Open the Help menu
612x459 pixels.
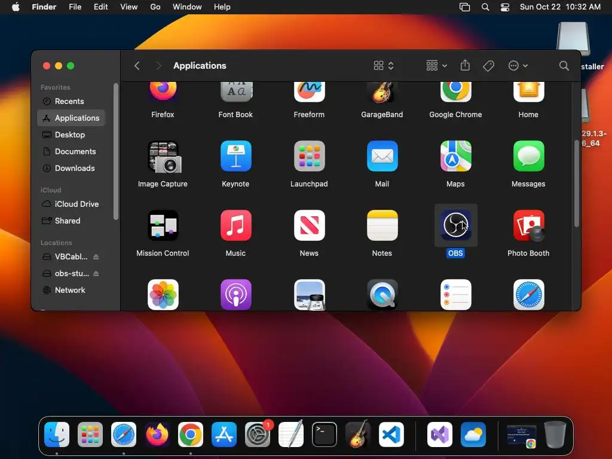[x=222, y=7]
